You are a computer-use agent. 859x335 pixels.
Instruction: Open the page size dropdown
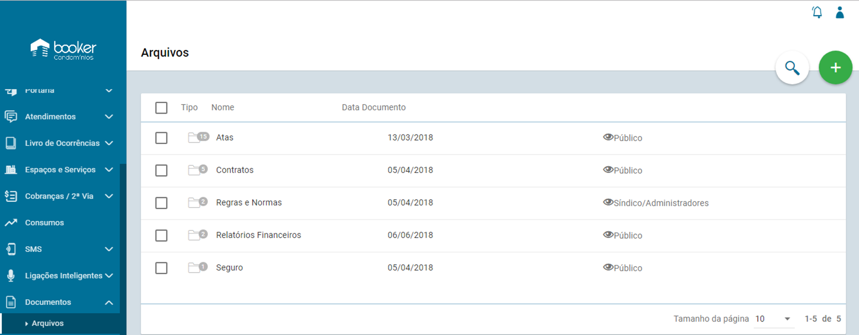(x=773, y=319)
